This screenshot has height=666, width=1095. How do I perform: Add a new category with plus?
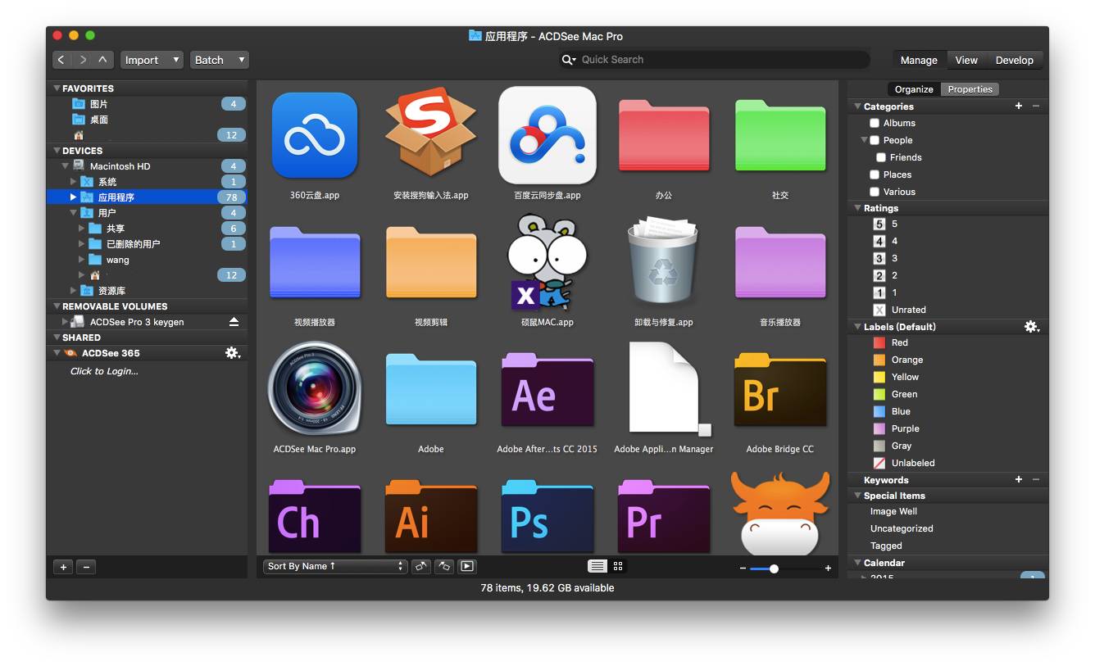coord(1019,106)
